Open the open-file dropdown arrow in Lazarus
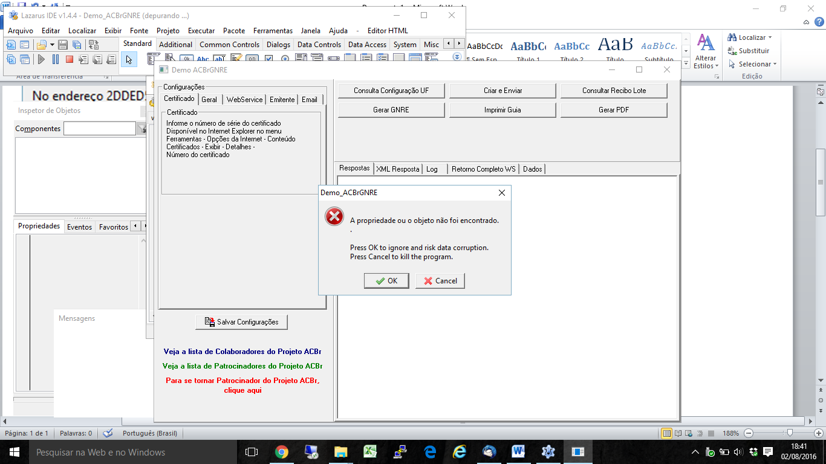Screen dimensions: 826x464 [x=52, y=45]
